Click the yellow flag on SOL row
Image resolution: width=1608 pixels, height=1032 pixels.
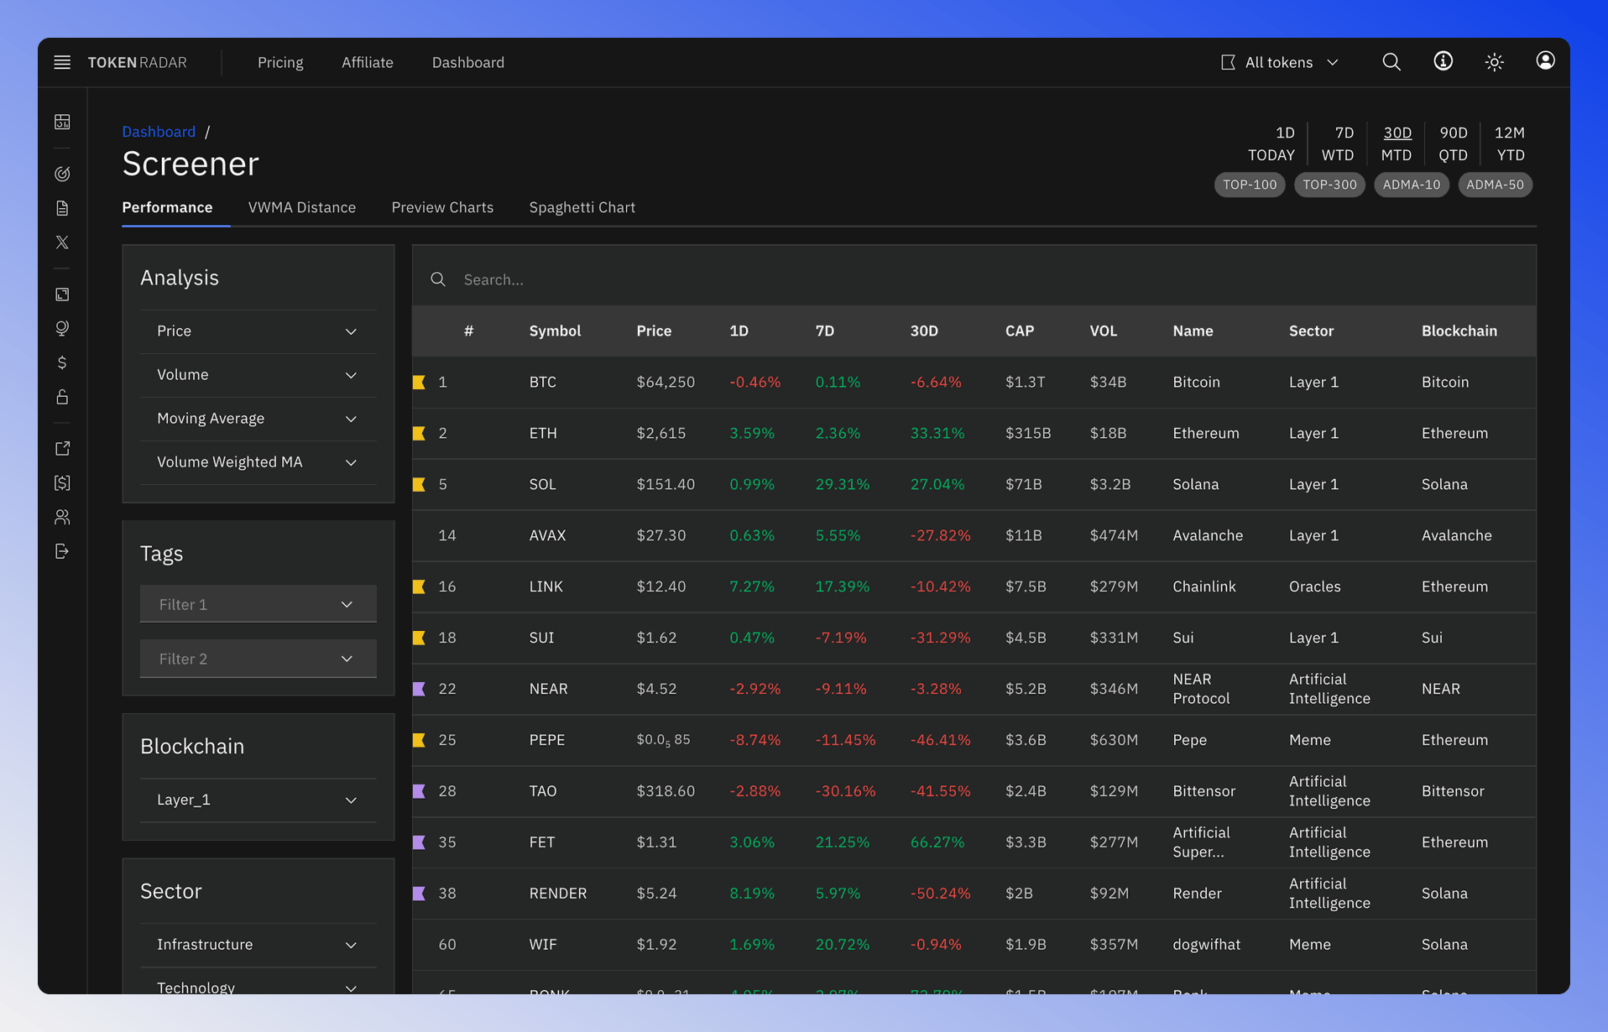click(x=419, y=484)
